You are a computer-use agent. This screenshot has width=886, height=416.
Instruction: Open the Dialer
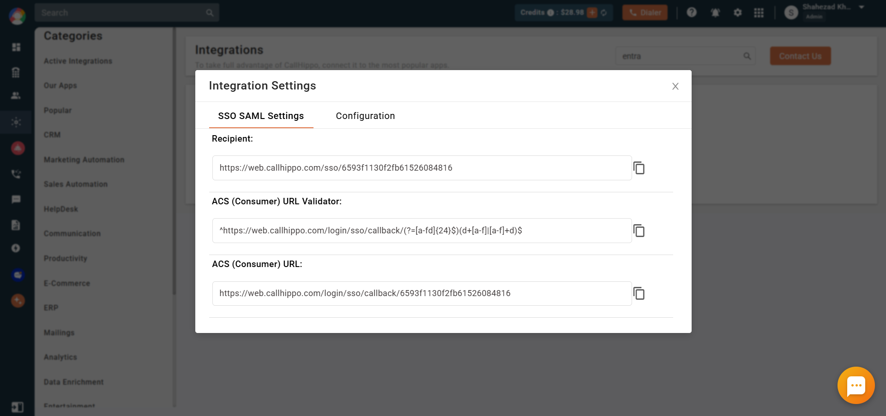pyautogui.click(x=645, y=12)
